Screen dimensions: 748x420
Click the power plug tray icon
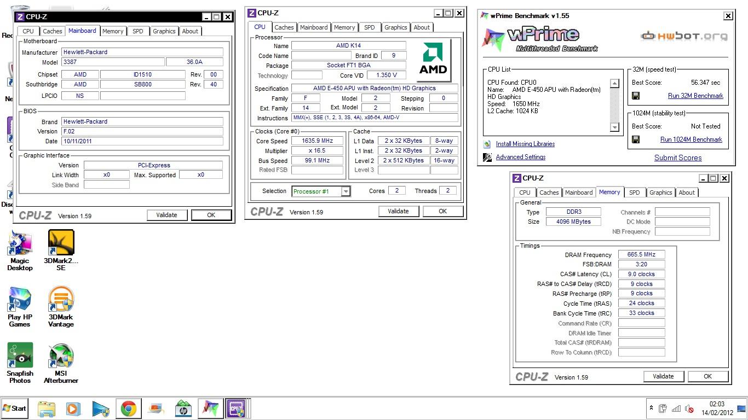[663, 408]
